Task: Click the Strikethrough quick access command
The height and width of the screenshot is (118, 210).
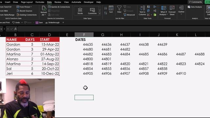Action: tap(52, 23)
